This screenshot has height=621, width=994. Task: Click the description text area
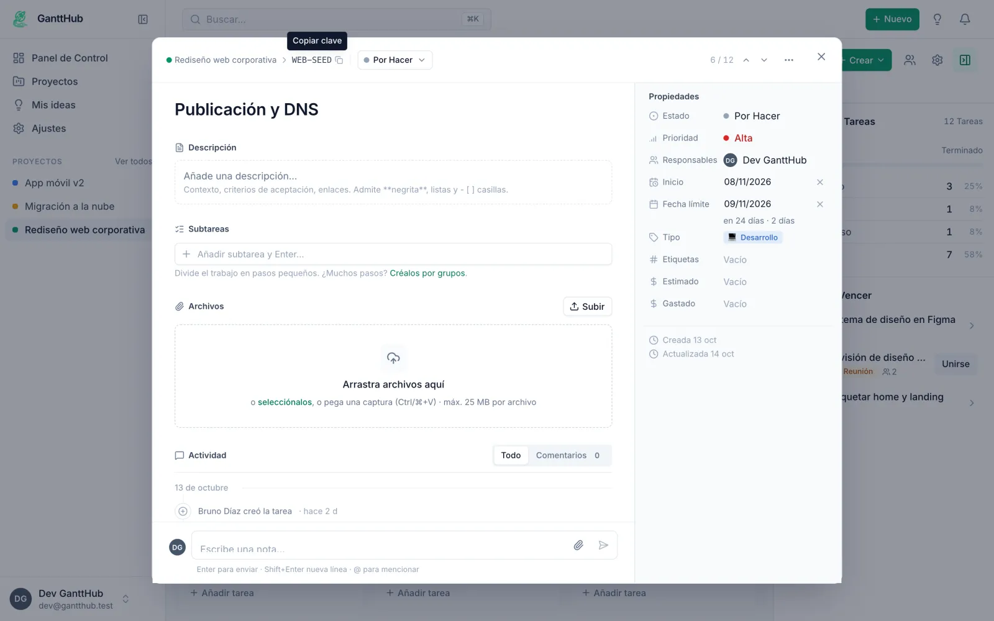point(393,183)
